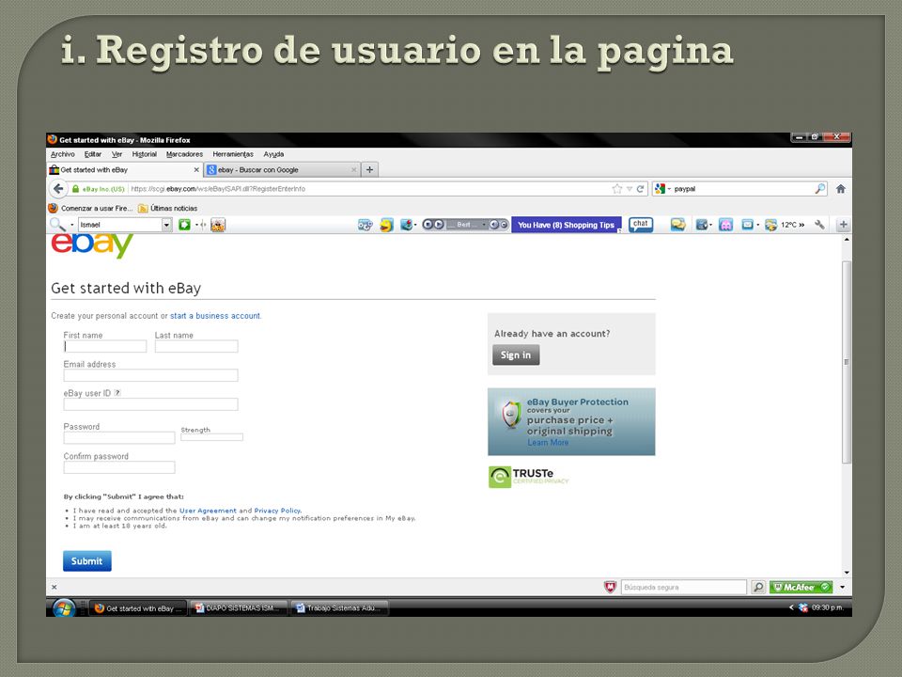The width and height of the screenshot is (902, 677).
Task: Reload the page with the refresh icon
Action: tap(640, 189)
